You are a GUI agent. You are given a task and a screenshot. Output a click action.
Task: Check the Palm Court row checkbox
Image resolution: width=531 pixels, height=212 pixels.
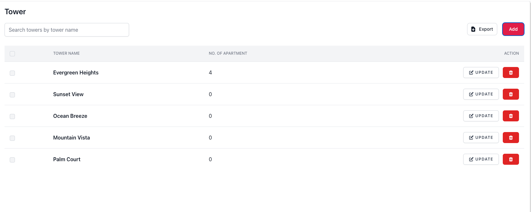point(12,160)
